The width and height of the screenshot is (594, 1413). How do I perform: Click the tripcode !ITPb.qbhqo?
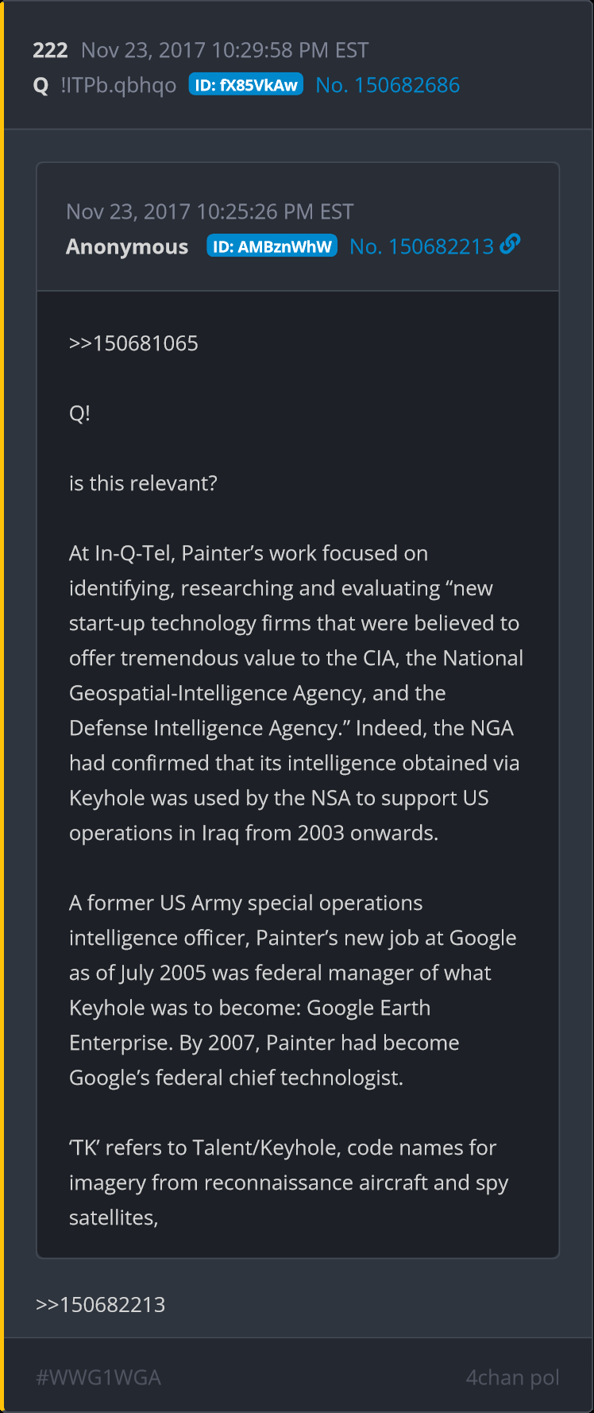point(118,85)
